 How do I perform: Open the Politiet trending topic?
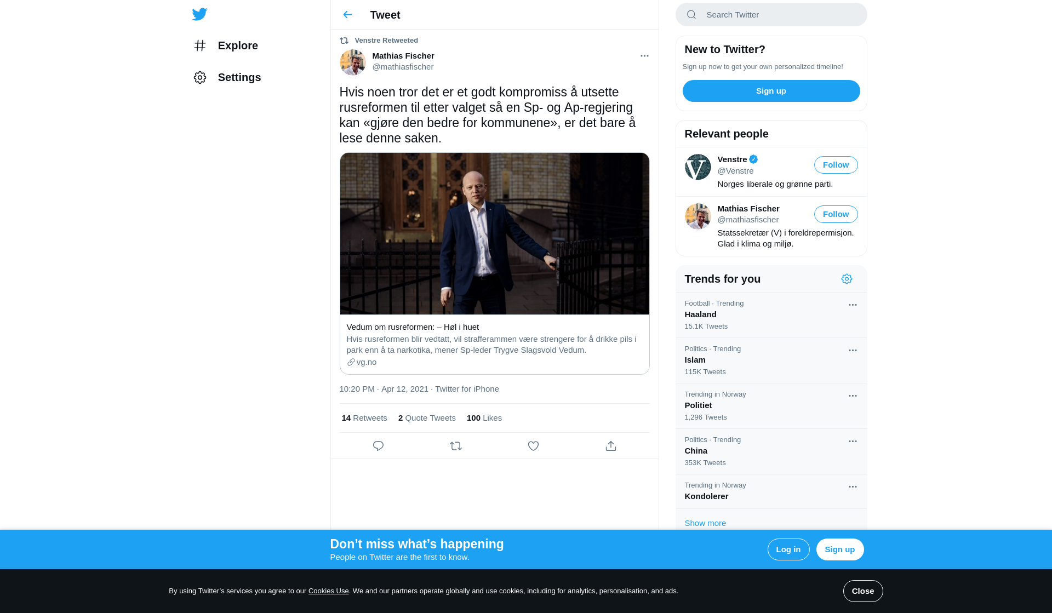coord(771,406)
